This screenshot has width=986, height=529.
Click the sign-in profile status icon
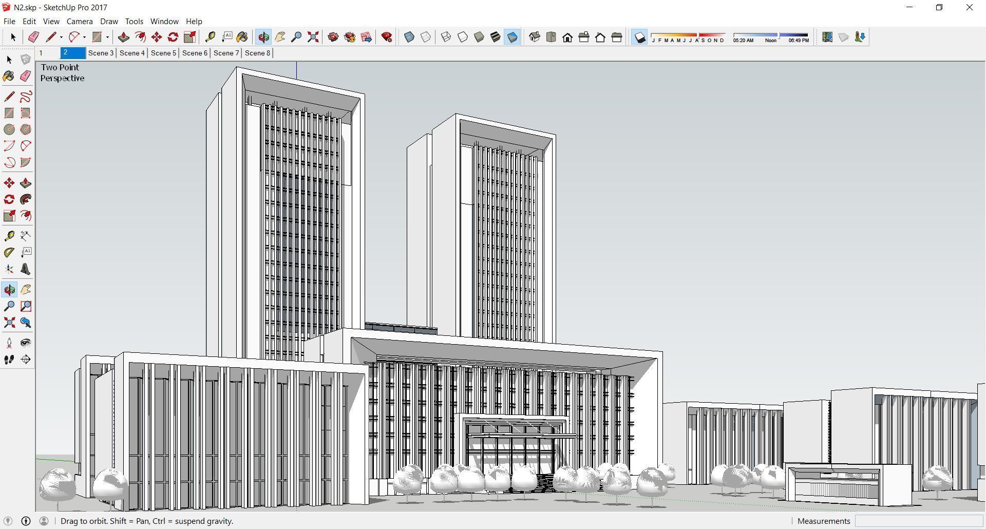44,521
